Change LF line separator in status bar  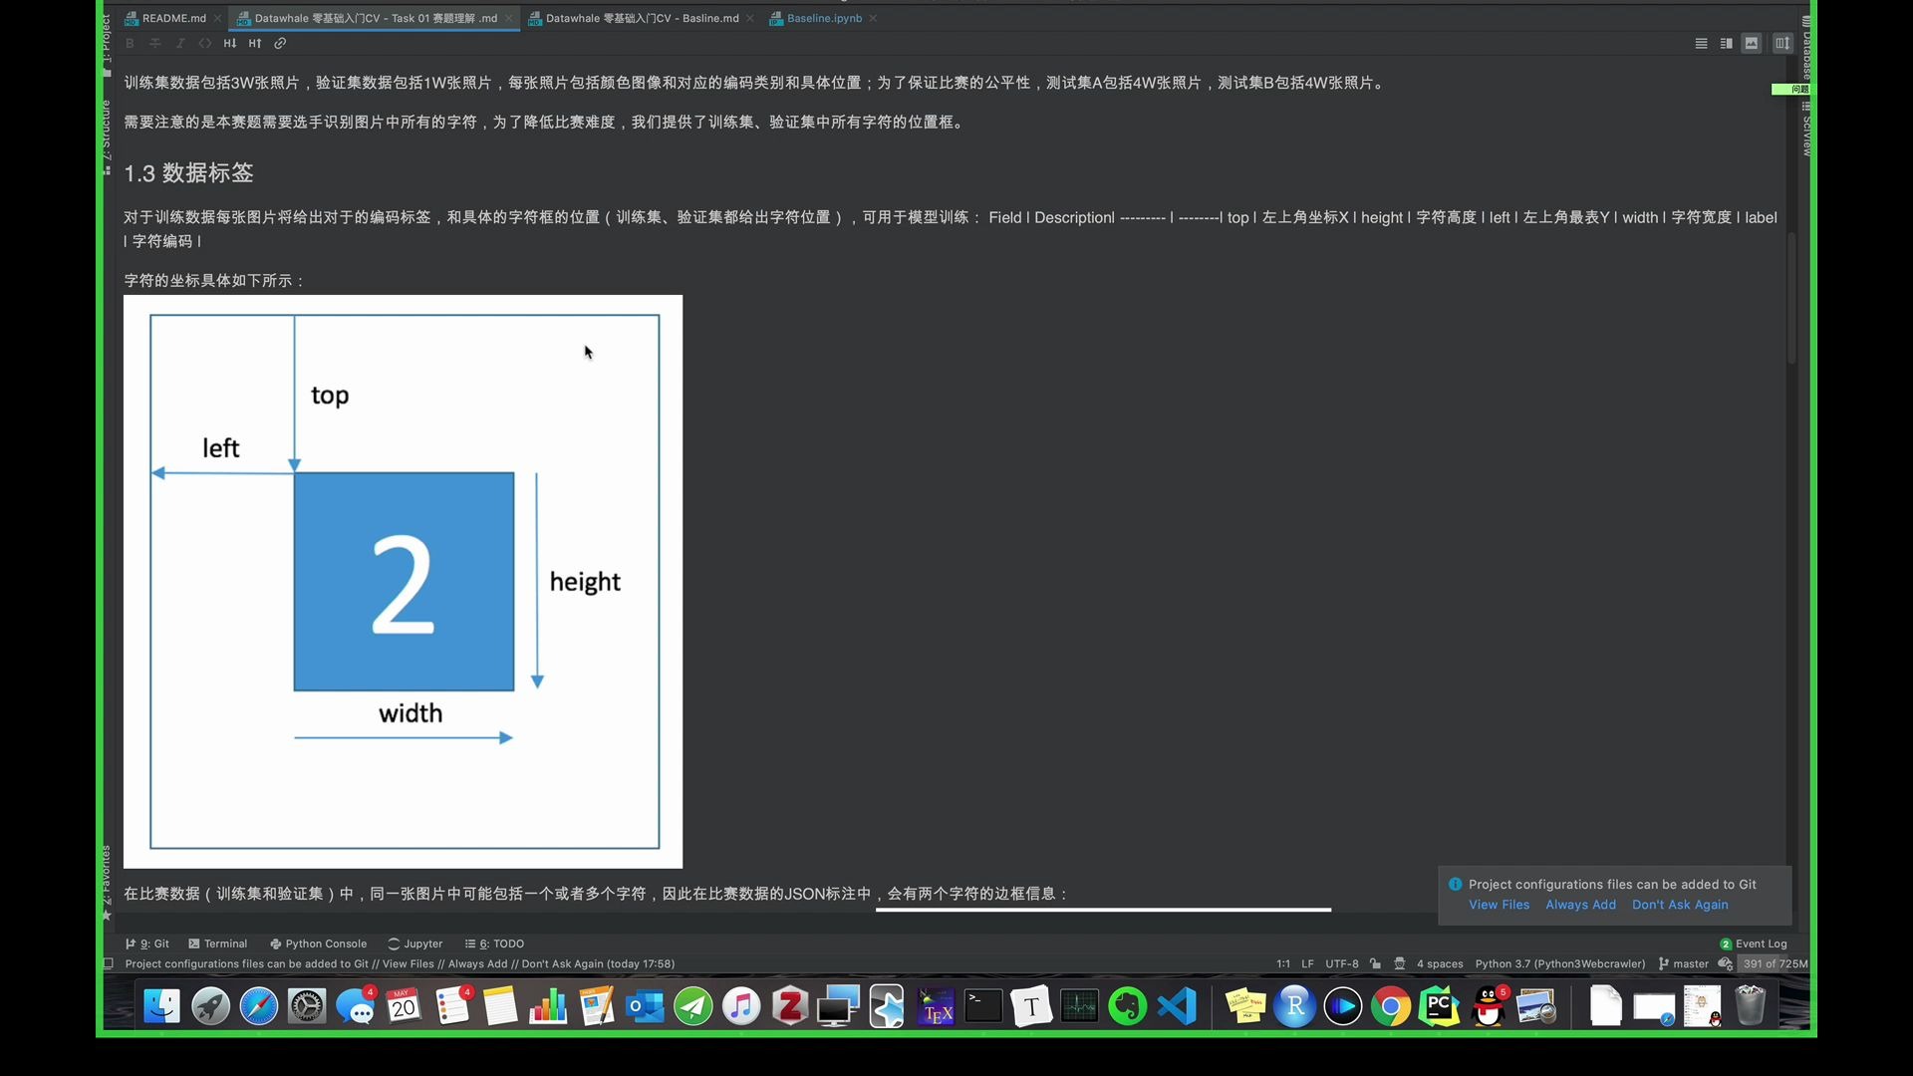point(1307,963)
